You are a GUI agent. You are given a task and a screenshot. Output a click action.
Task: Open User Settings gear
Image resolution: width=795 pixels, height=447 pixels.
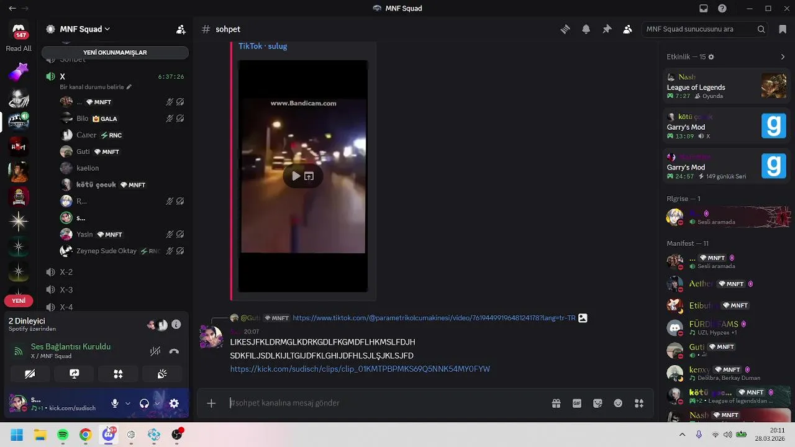click(174, 404)
